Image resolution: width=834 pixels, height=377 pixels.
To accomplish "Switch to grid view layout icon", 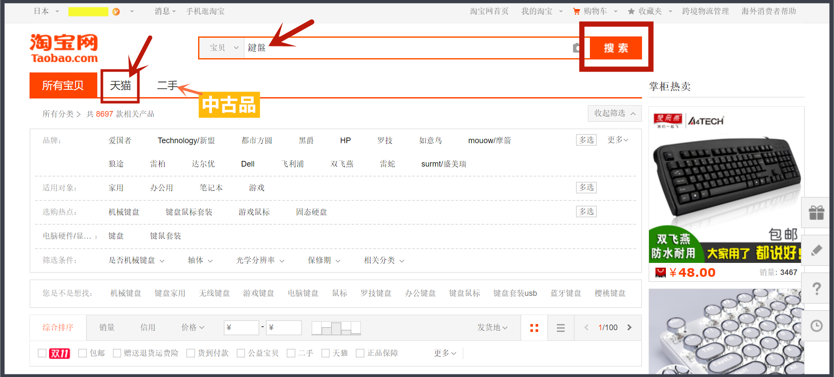I will coord(534,328).
